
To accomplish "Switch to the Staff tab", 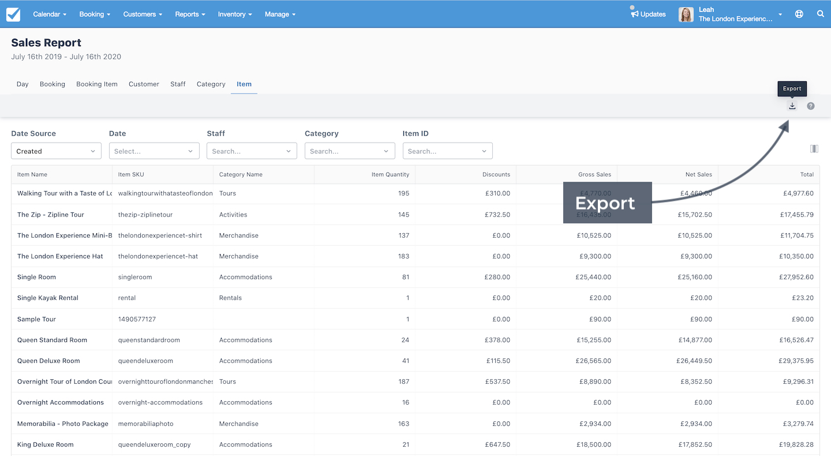I will pos(178,84).
